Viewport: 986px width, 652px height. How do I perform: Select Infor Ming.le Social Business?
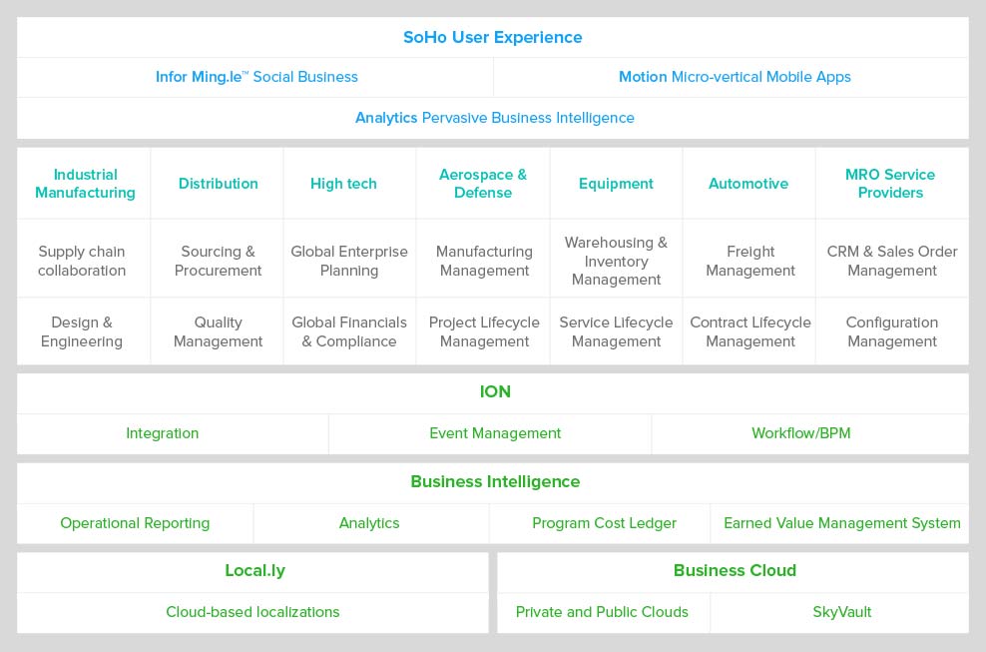coord(256,77)
